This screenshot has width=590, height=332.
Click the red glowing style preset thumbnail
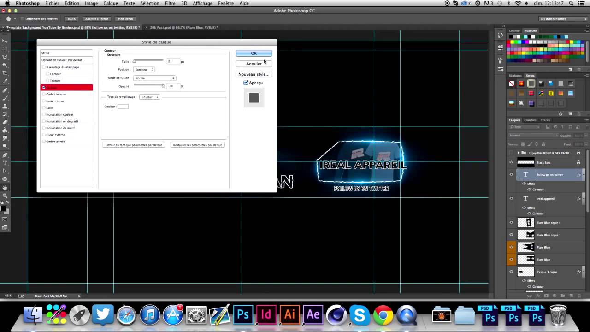coord(521,83)
